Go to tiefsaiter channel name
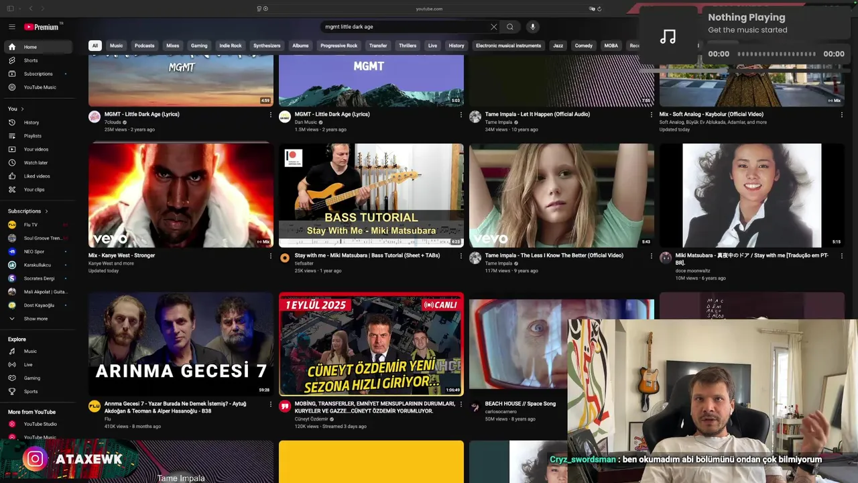This screenshot has height=483, width=858. (304, 264)
